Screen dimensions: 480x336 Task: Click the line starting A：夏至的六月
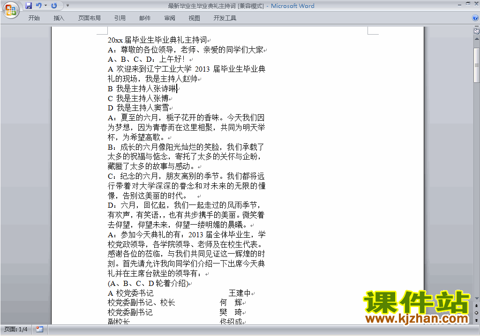(186, 118)
